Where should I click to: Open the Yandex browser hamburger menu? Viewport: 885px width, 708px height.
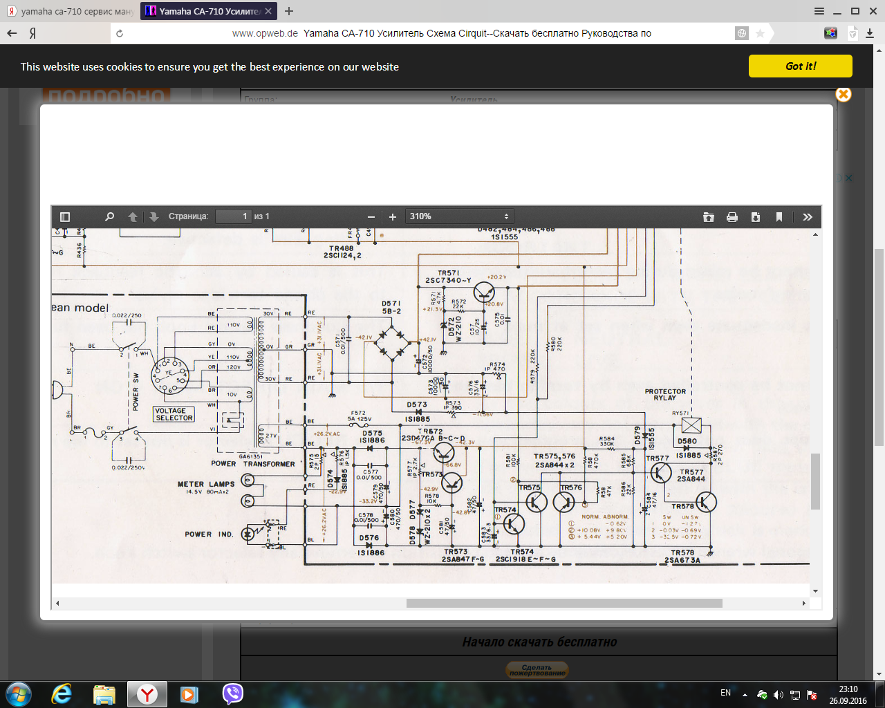(819, 11)
